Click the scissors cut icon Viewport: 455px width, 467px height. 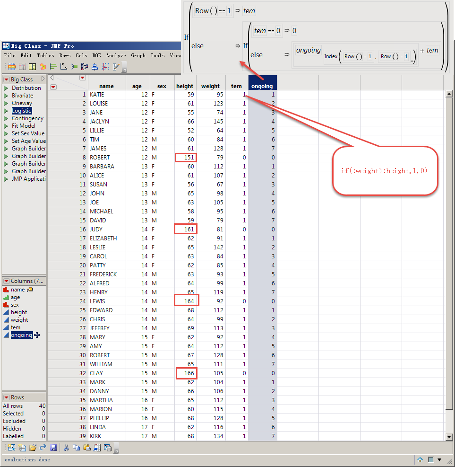click(66, 447)
